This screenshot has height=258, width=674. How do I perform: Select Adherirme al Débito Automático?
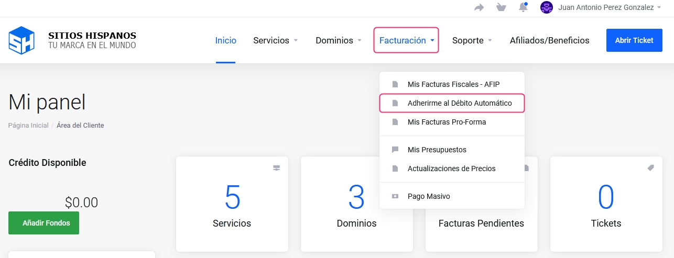point(459,103)
